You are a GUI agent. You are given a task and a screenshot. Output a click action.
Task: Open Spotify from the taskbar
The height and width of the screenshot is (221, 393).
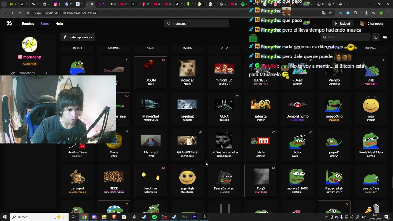(x=154, y=217)
